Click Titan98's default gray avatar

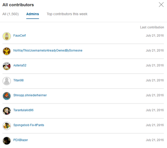point(6,81)
